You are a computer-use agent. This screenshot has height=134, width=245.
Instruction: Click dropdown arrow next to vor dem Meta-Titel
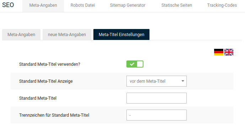click(183, 81)
